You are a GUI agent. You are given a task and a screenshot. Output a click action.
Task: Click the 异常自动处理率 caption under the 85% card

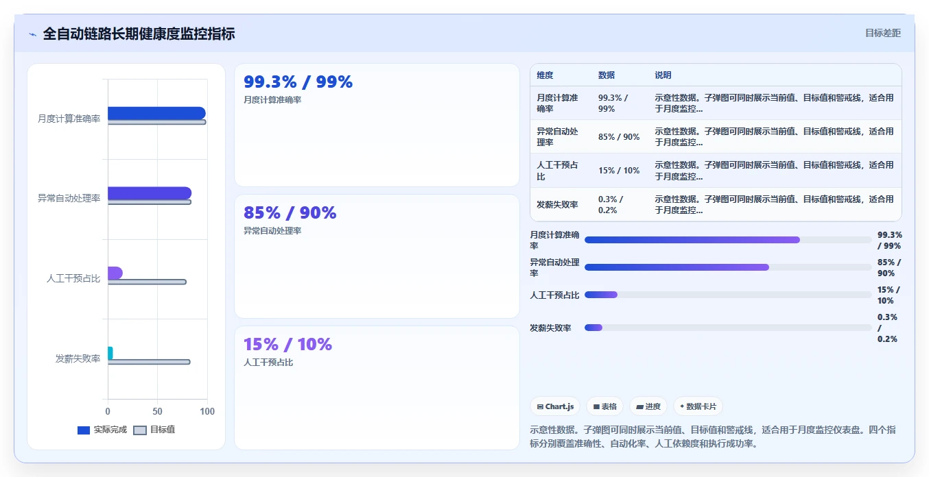[272, 230]
